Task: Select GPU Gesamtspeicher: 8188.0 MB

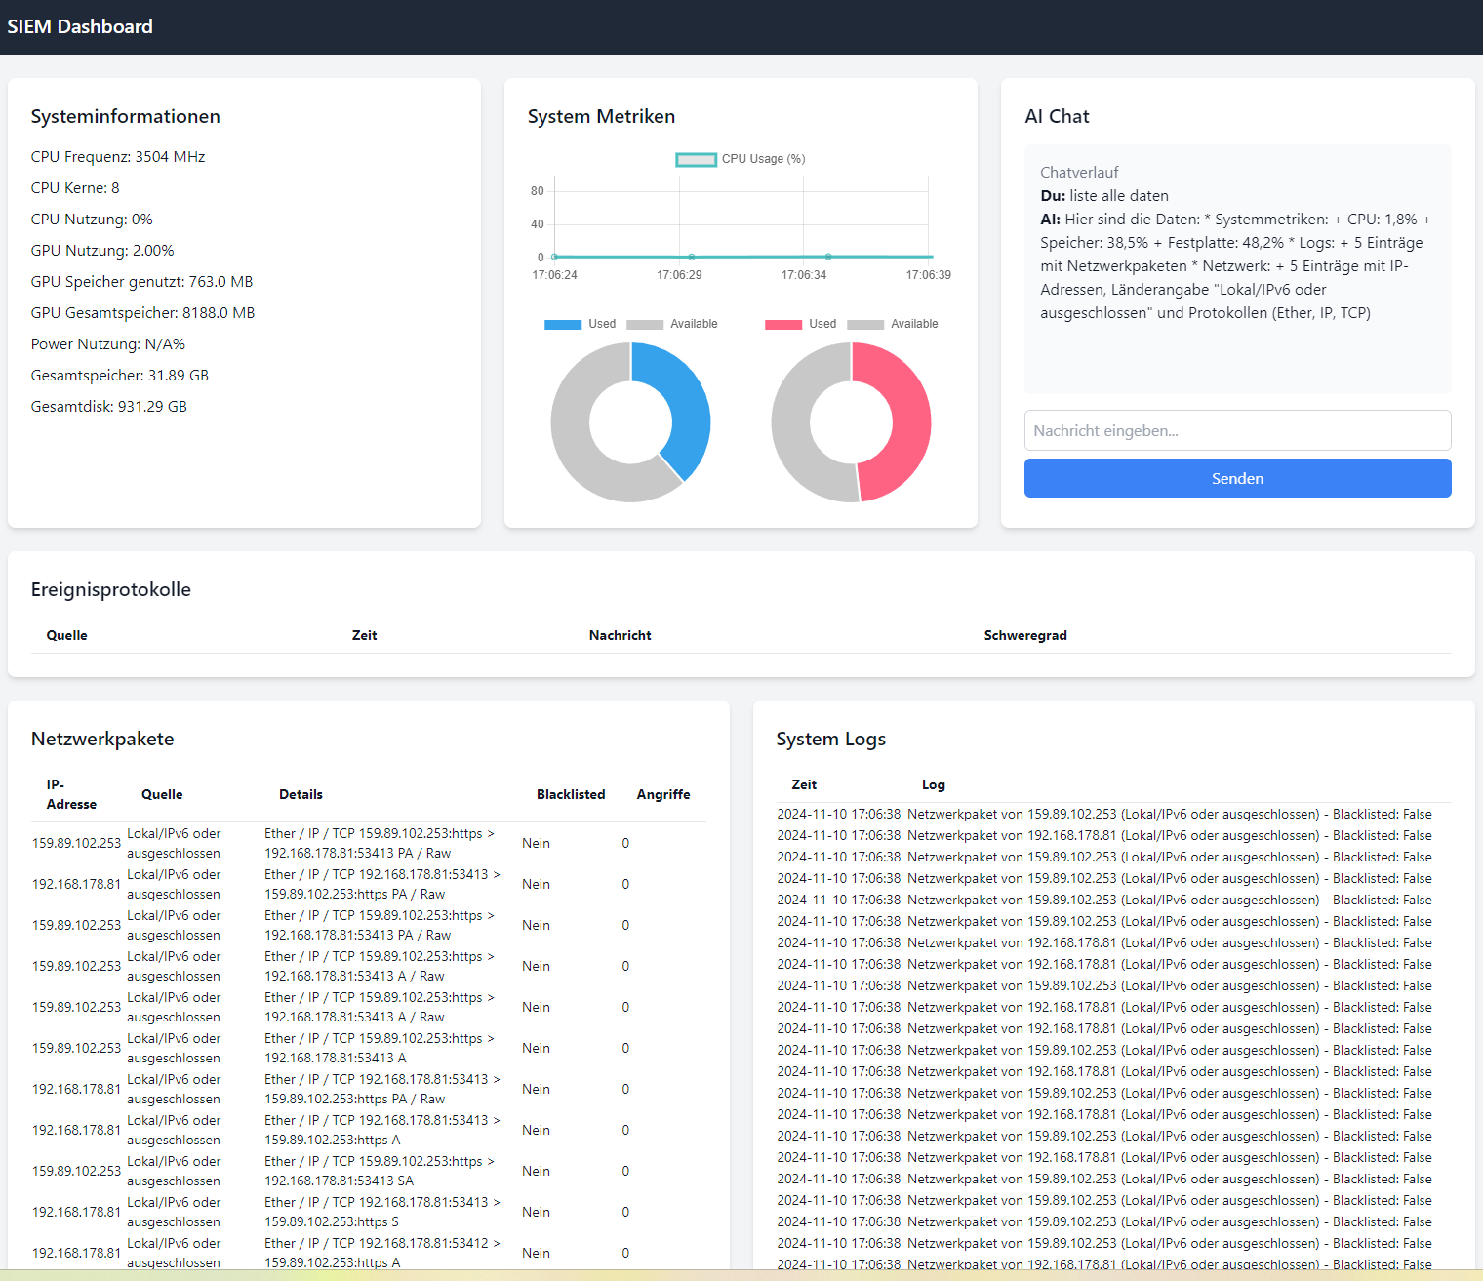Action: click(142, 312)
